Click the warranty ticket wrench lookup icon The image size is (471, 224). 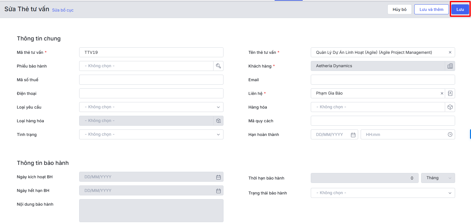point(218,66)
